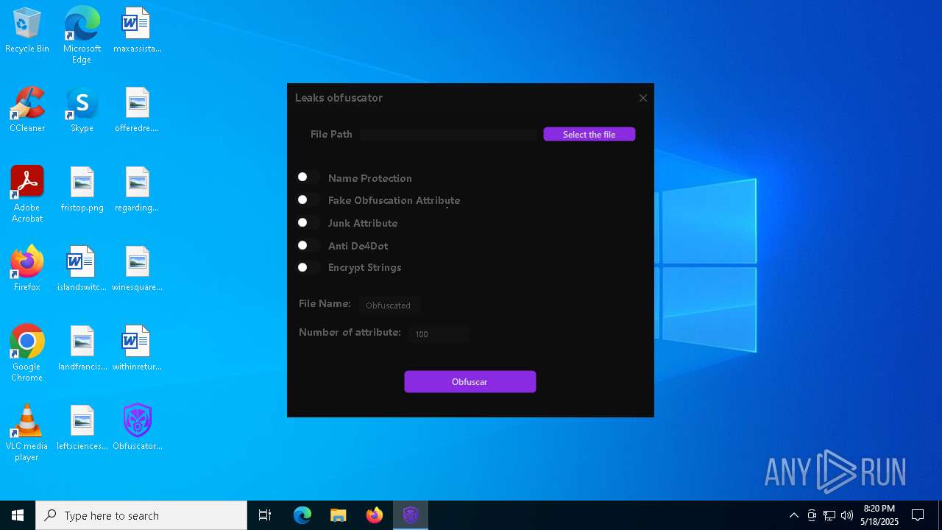This screenshot has width=942, height=530.
Task: Select the Obfuscator desktop icon
Action: pos(137,428)
